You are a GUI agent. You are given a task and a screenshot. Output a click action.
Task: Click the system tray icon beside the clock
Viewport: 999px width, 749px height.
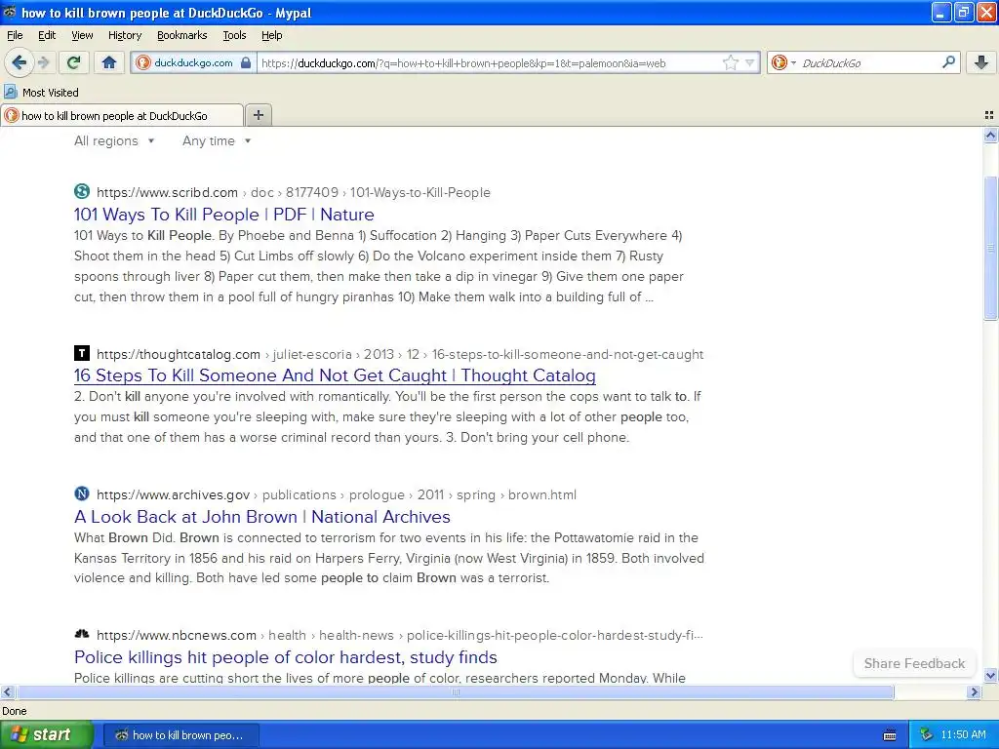tap(927, 734)
